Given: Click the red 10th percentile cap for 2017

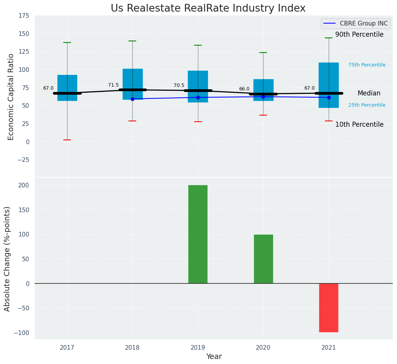Looking at the screenshot, I should pos(68,140).
